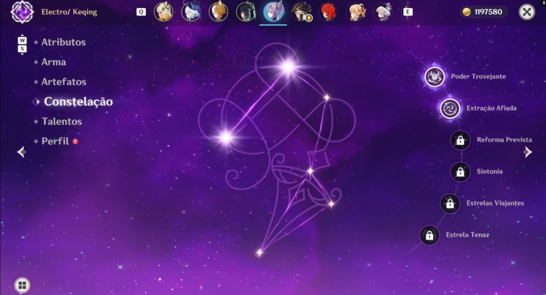Switch to the character portrait with upgrade arrow
This screenshot has width=546, height=295.
tap(301, 12)
